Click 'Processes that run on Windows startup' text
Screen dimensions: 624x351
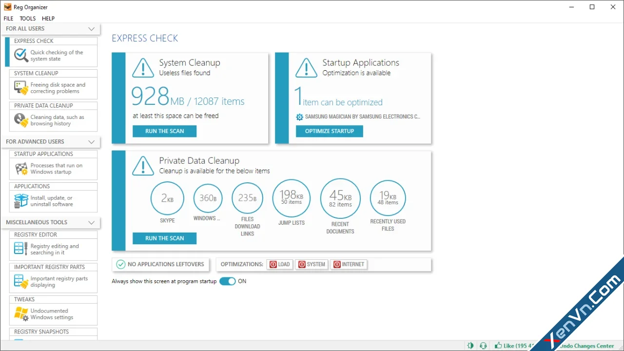click(57, 169)
